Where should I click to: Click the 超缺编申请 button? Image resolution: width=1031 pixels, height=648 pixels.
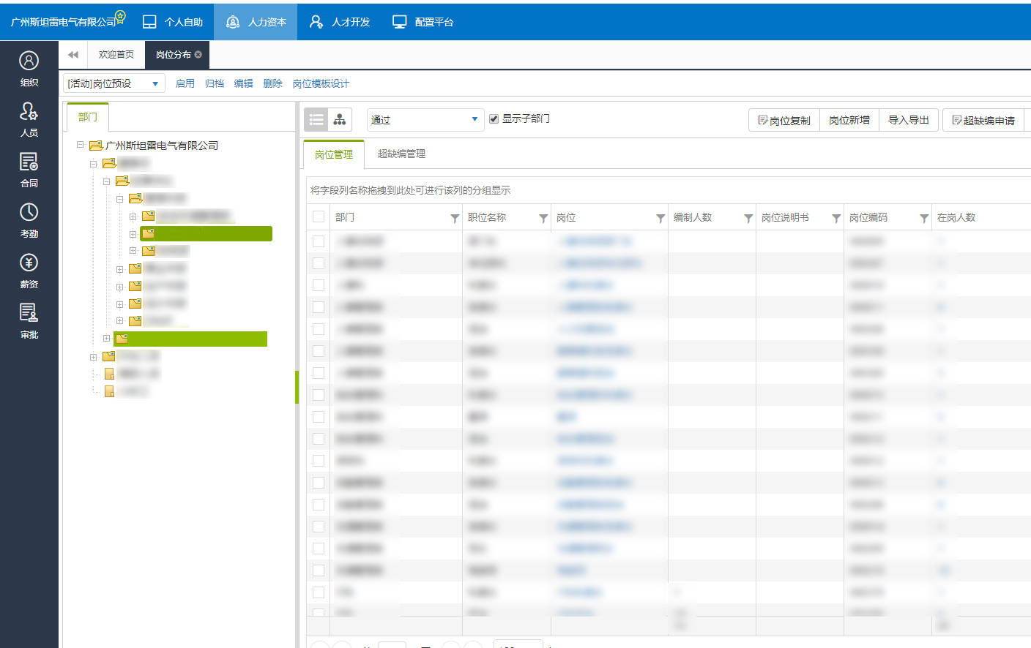pos(983,120)
